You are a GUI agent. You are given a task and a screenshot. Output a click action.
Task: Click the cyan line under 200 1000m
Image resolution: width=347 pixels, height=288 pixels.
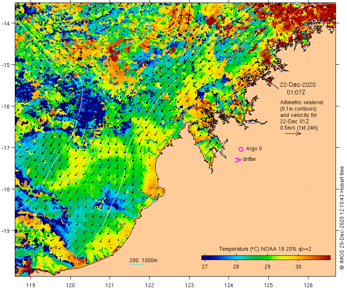(137, 264)
